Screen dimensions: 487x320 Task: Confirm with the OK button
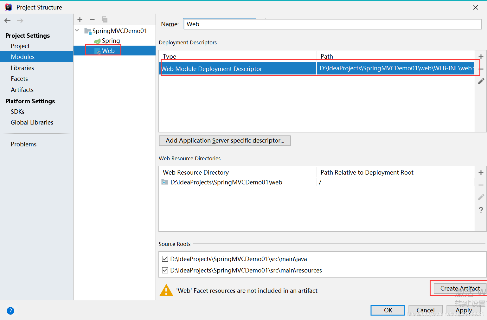pyautogui.click(x=388, y=310)
